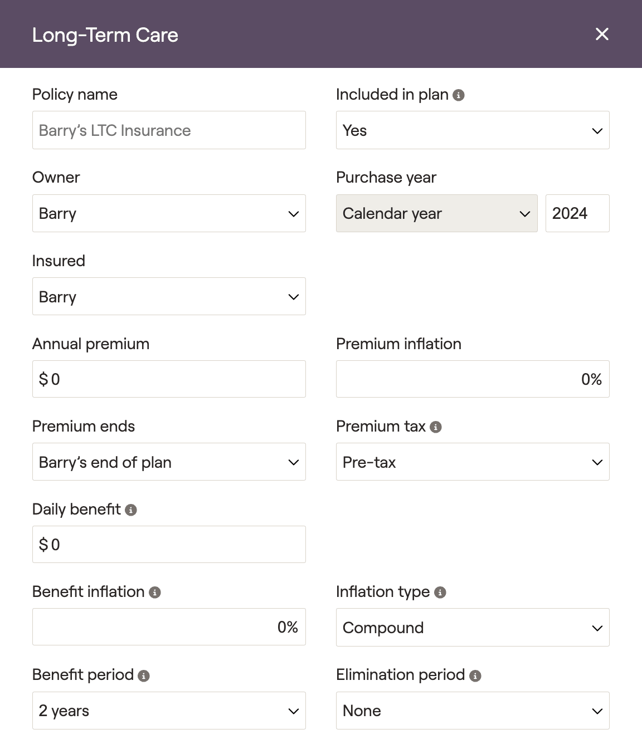Open the Calendar year purchase dropdown
This screenshot has width=642, height=754.
[x=437, y=213]
